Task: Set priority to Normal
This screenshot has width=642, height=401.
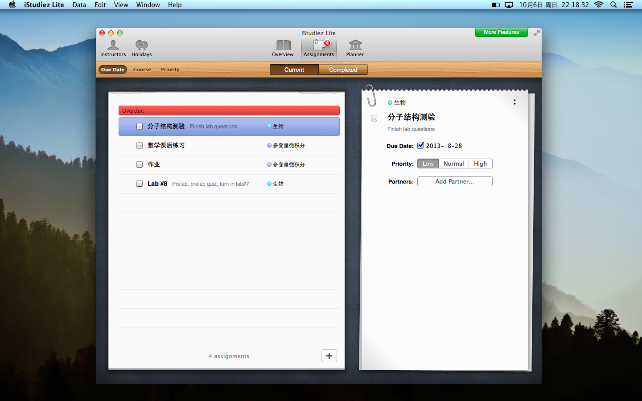Action: 454,164
